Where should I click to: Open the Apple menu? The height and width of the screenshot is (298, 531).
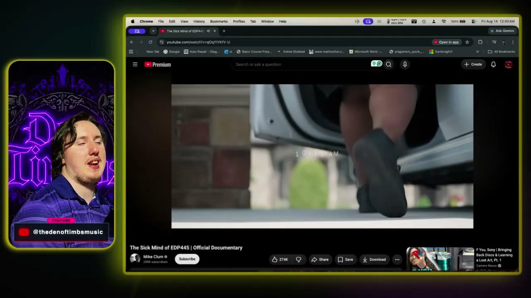133,22
